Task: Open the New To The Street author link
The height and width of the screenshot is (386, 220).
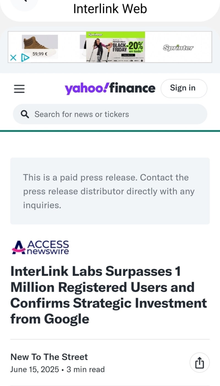Action: [49, 357]
